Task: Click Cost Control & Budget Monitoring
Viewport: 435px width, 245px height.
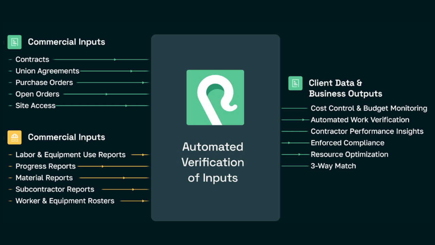Action: tap(369, 109)
